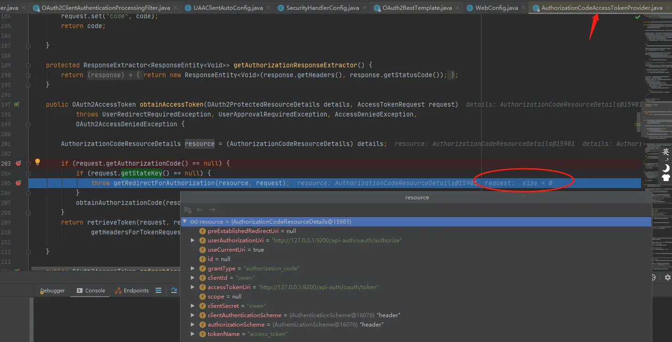
Task: Switch to OAuth2ClientAuthenticationProcessingFilter.java tab
Action: tap(106, 8)
